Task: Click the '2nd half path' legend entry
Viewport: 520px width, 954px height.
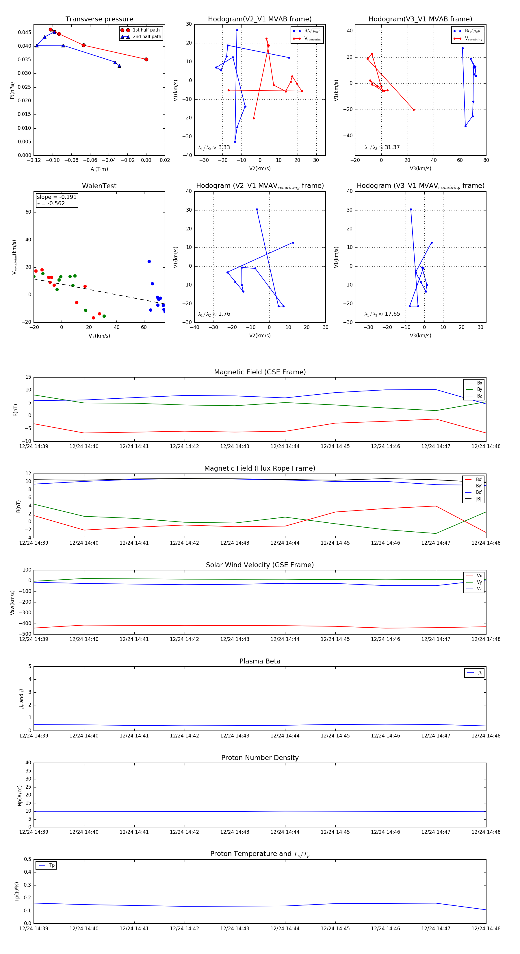Action: (x=141, y=37)
